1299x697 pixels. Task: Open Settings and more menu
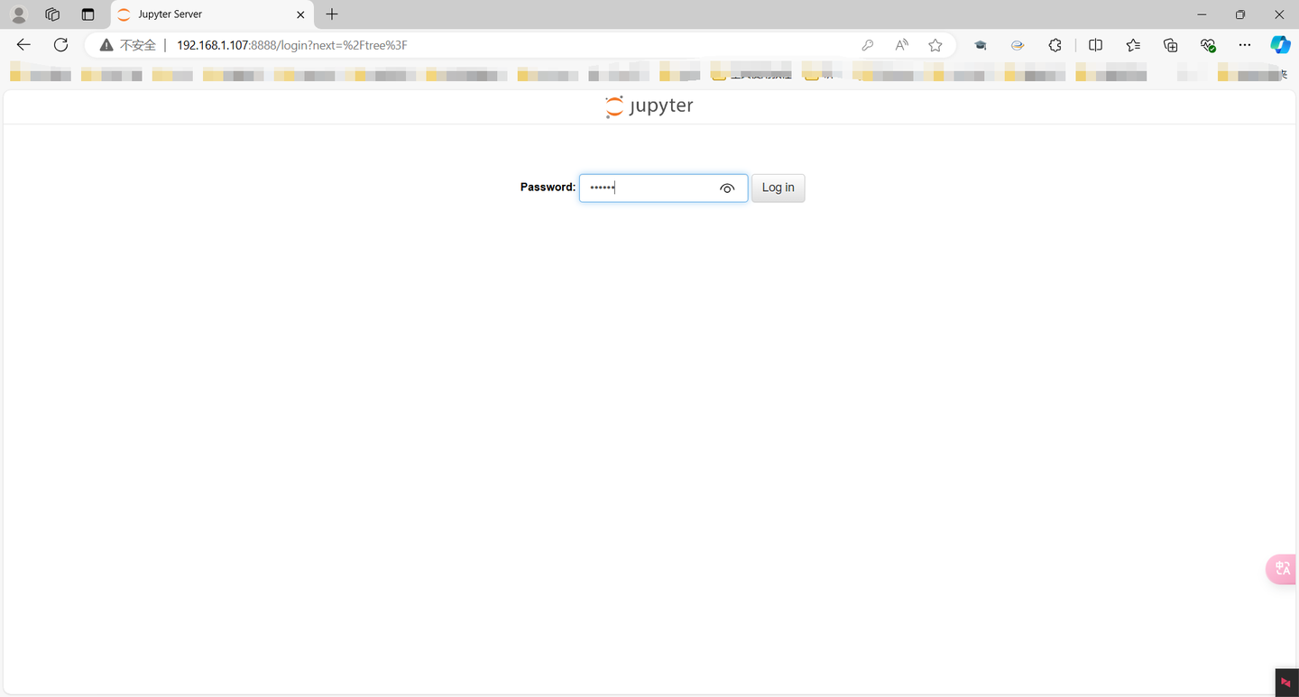click(x=1245, y=44)
